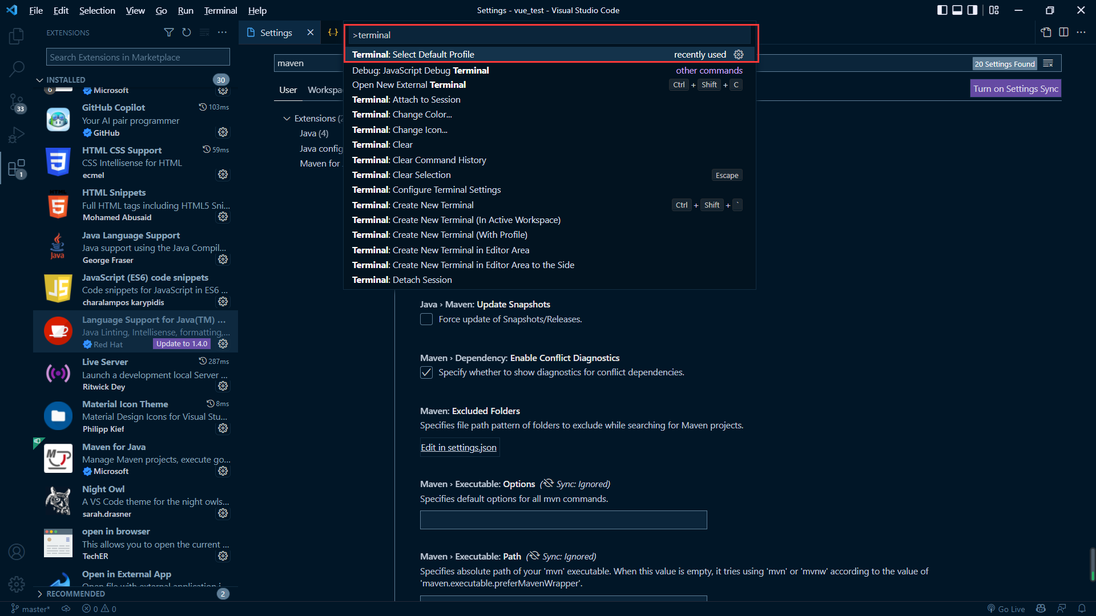Choose Open New External Terminal command
1096x616 pixels.
click(x=549, y=85)
